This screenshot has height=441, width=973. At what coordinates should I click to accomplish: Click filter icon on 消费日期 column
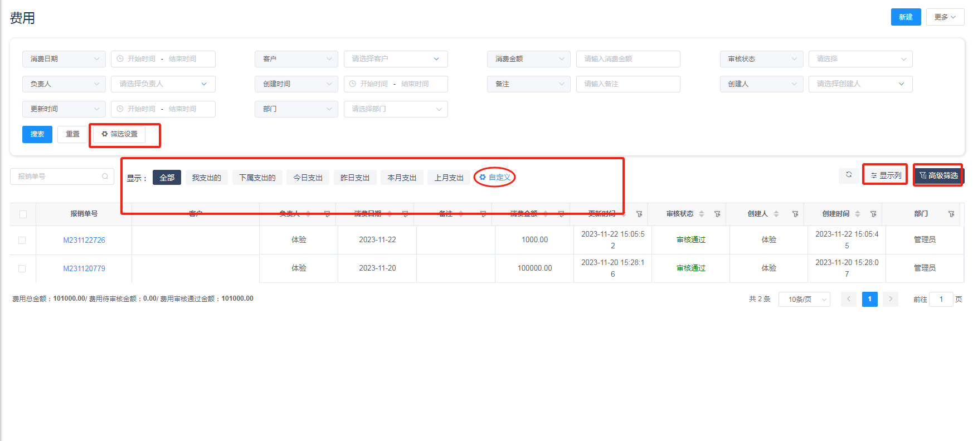[405, 214]
